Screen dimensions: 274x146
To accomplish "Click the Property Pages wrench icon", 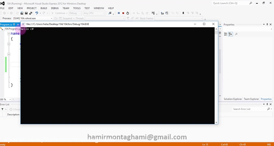I will coord(236,34).
